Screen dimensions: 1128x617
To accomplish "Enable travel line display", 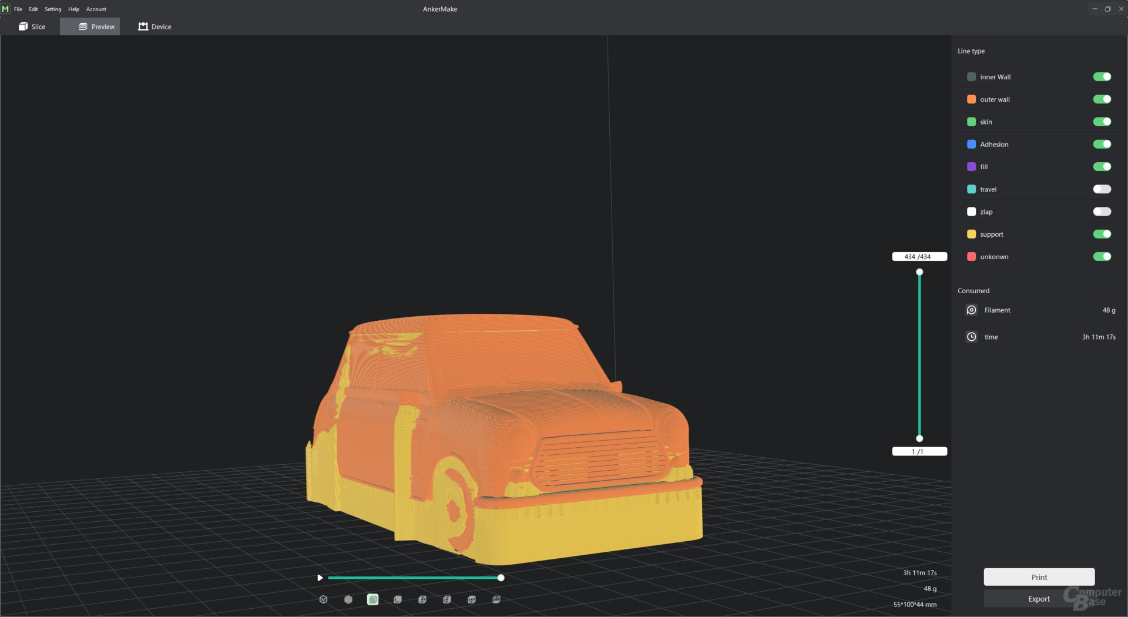I will pos(1102,189).
